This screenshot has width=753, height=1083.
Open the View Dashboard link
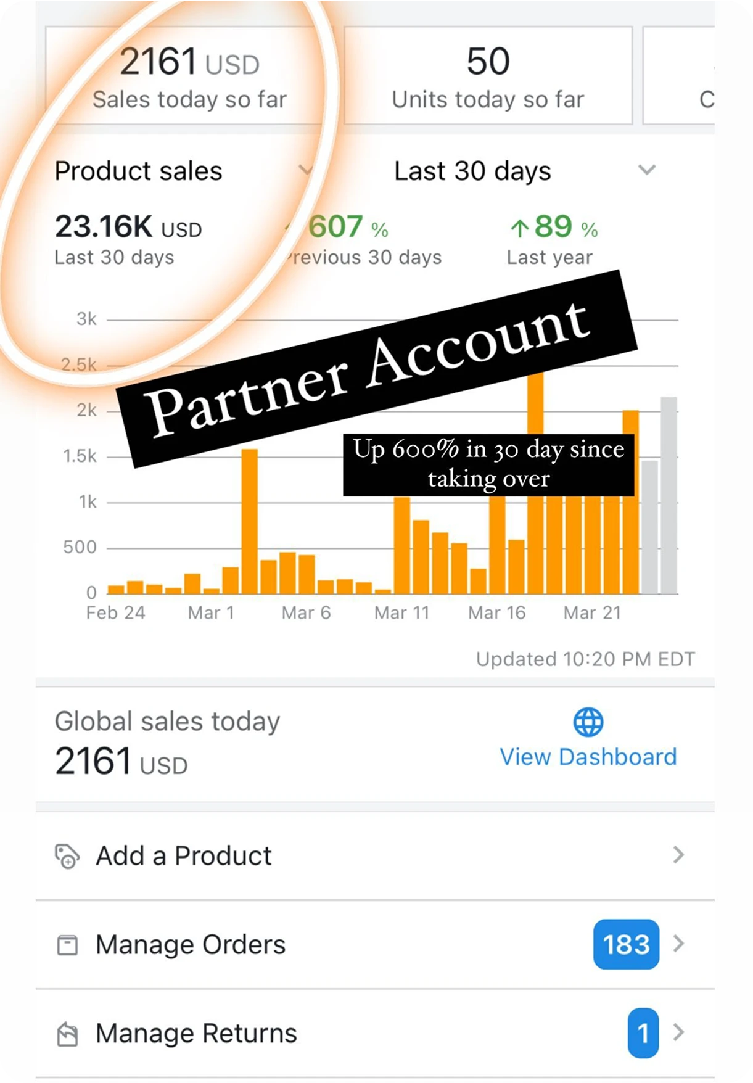[588, 757]
